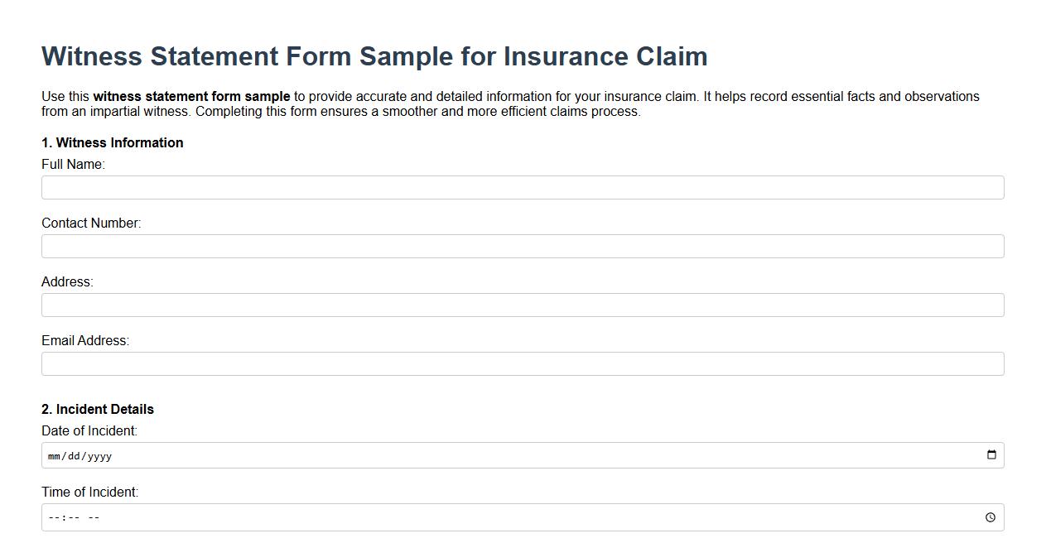Expand the clock dropdown for Time of Incident
1046x543 pixels.
point(991,517)
